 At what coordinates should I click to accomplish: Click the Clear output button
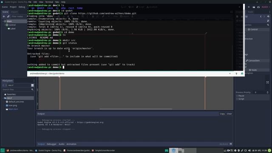tap(229, 114)
